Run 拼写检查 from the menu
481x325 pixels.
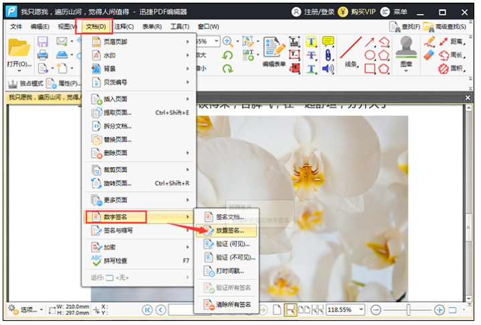pos(139,261)
